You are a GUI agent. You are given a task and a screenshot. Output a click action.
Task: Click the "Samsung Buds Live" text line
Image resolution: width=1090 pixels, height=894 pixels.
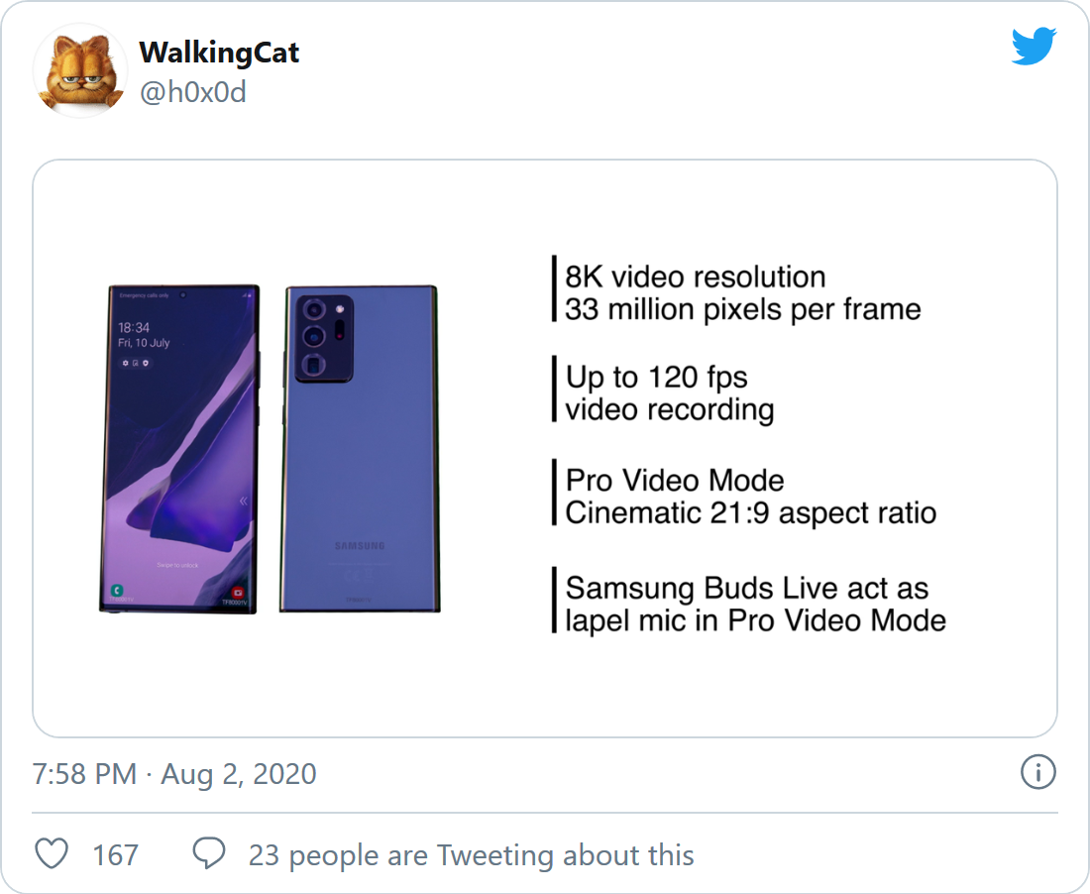tap(746, 588)
